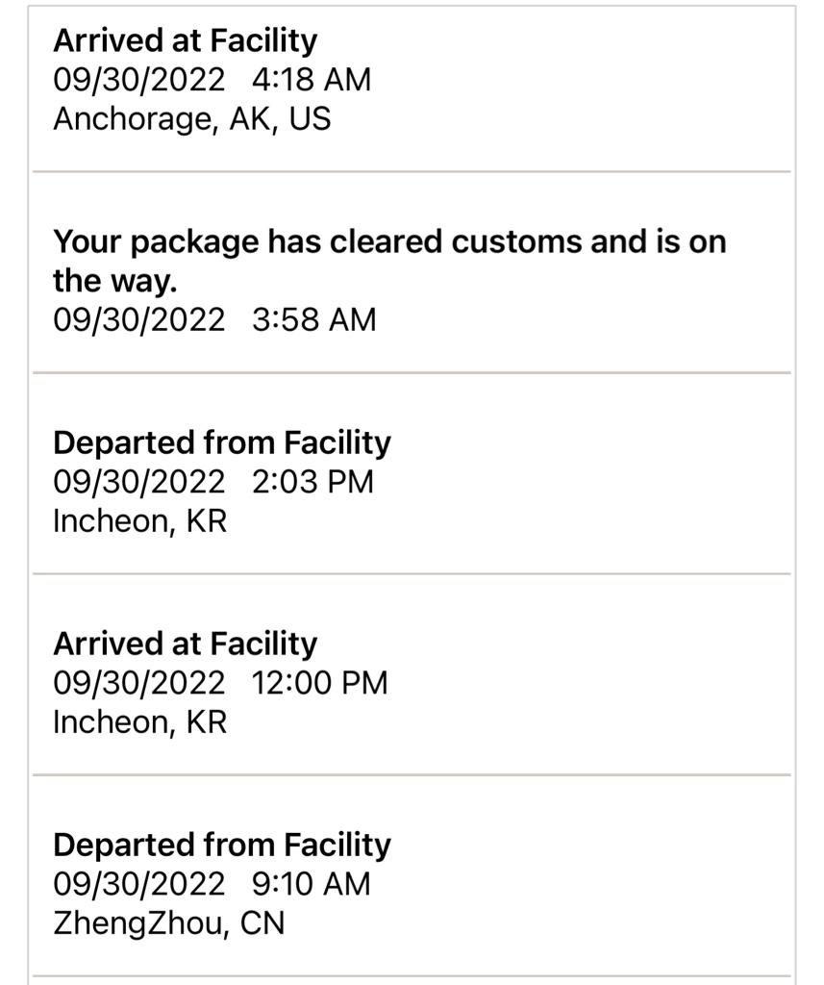The image size is (824, 985).
Task: Click the 4:18 AM timestamp
Action: click(x=311, y=80)
